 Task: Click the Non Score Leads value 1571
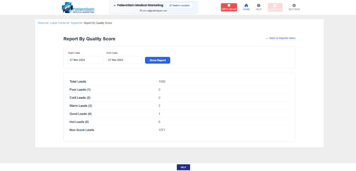click(x=162, y=130)
